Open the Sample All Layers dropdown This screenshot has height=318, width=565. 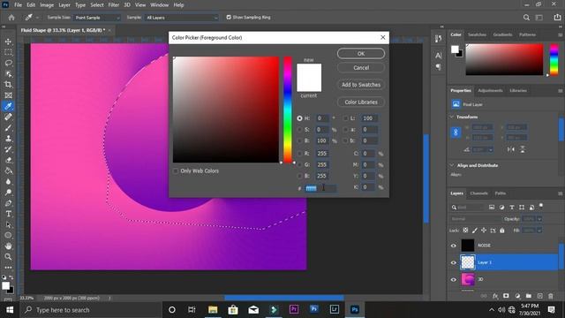coord(181,18)
